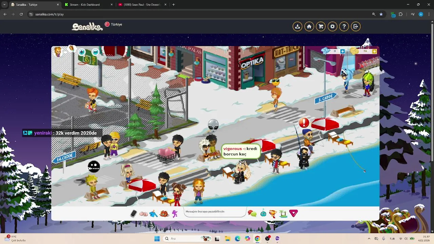This screenshot has width=434, height=244.
Task: Click the zoom in plus button in game
Action: point(82,52)
